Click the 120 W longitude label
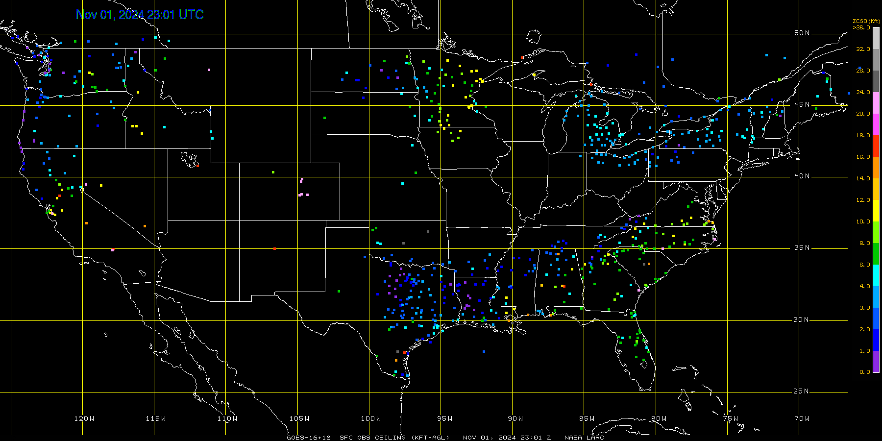Viewport: 882px width, 441px height. [84, 418]
